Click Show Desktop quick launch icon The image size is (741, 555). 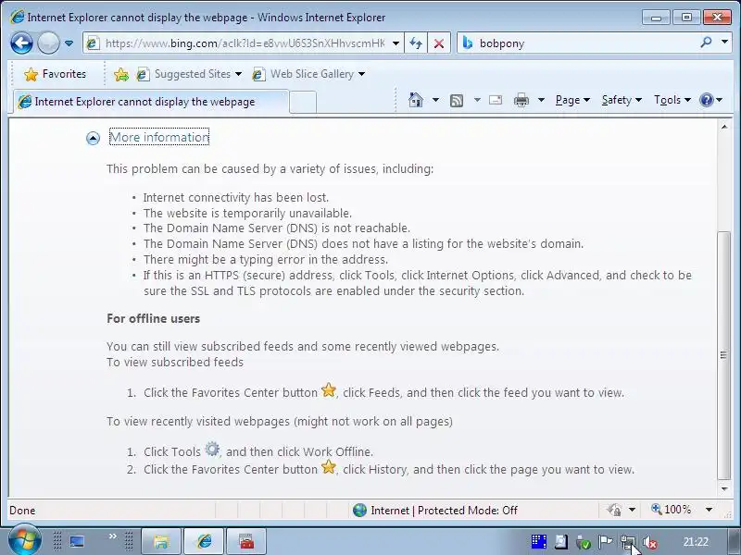pos(77,541)
